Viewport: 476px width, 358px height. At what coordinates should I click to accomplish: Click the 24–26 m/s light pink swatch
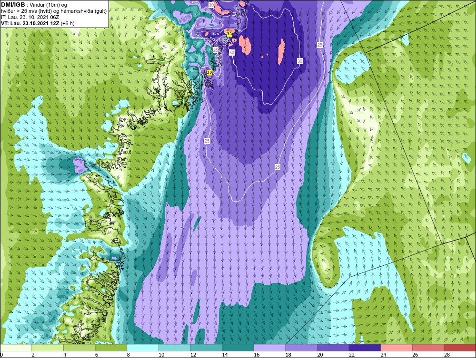(397, 348)
